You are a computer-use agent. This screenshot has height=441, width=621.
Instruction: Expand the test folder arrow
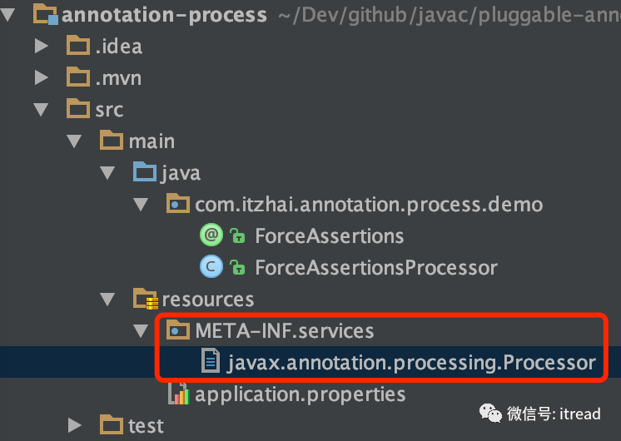(75, 426)
